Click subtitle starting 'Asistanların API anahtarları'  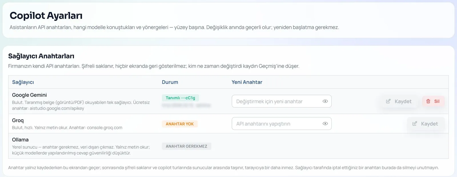click(174, 27)
